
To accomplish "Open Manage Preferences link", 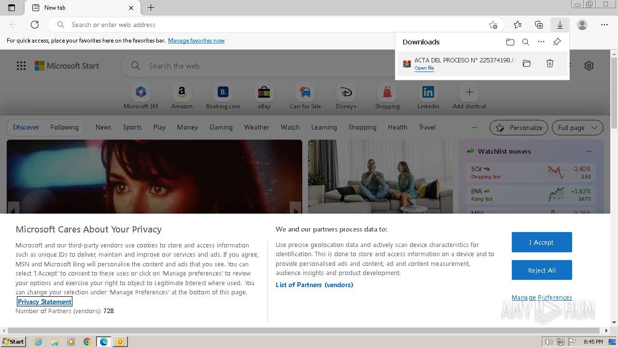I will (x=542, y=297).
